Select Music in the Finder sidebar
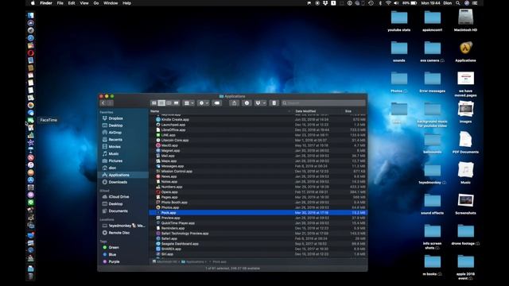Viewport: 509px width, 286px height. 113,153
